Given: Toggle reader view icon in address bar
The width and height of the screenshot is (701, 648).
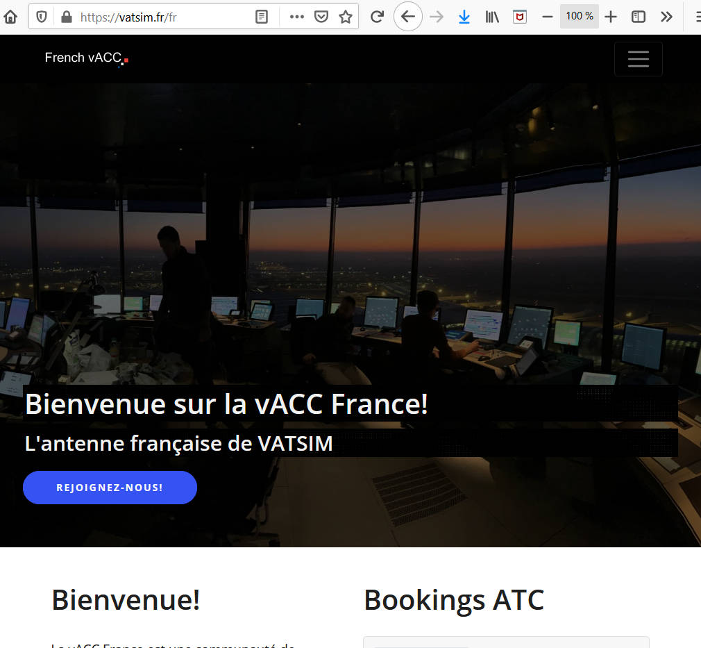Looking at the screenshot, I should point(262,17).
